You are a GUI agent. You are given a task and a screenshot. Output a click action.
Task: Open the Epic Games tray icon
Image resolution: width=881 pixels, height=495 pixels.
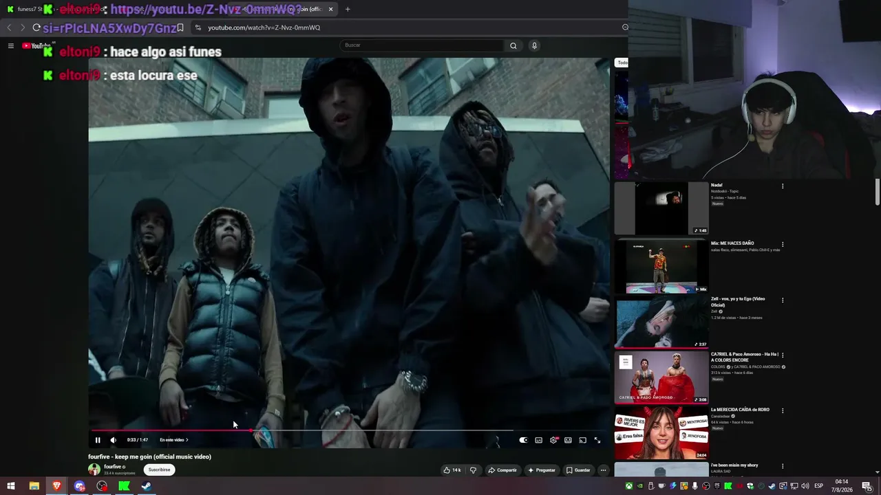coord(717,486)
